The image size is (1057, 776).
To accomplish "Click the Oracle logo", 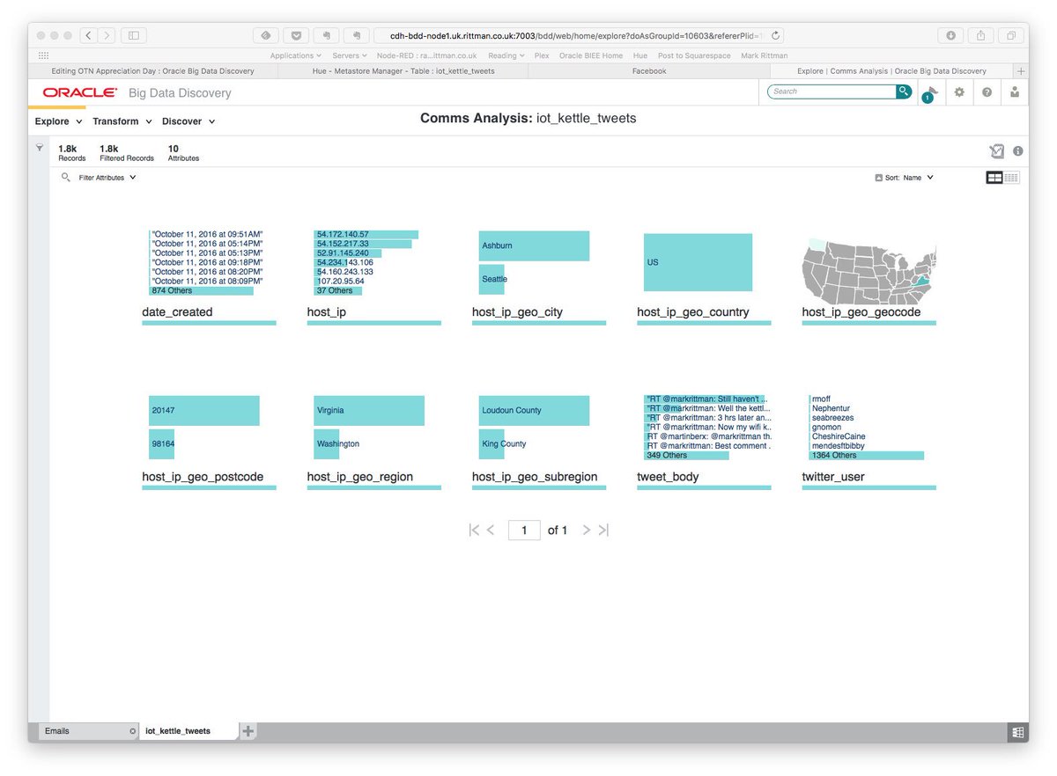I will point(79,92).
